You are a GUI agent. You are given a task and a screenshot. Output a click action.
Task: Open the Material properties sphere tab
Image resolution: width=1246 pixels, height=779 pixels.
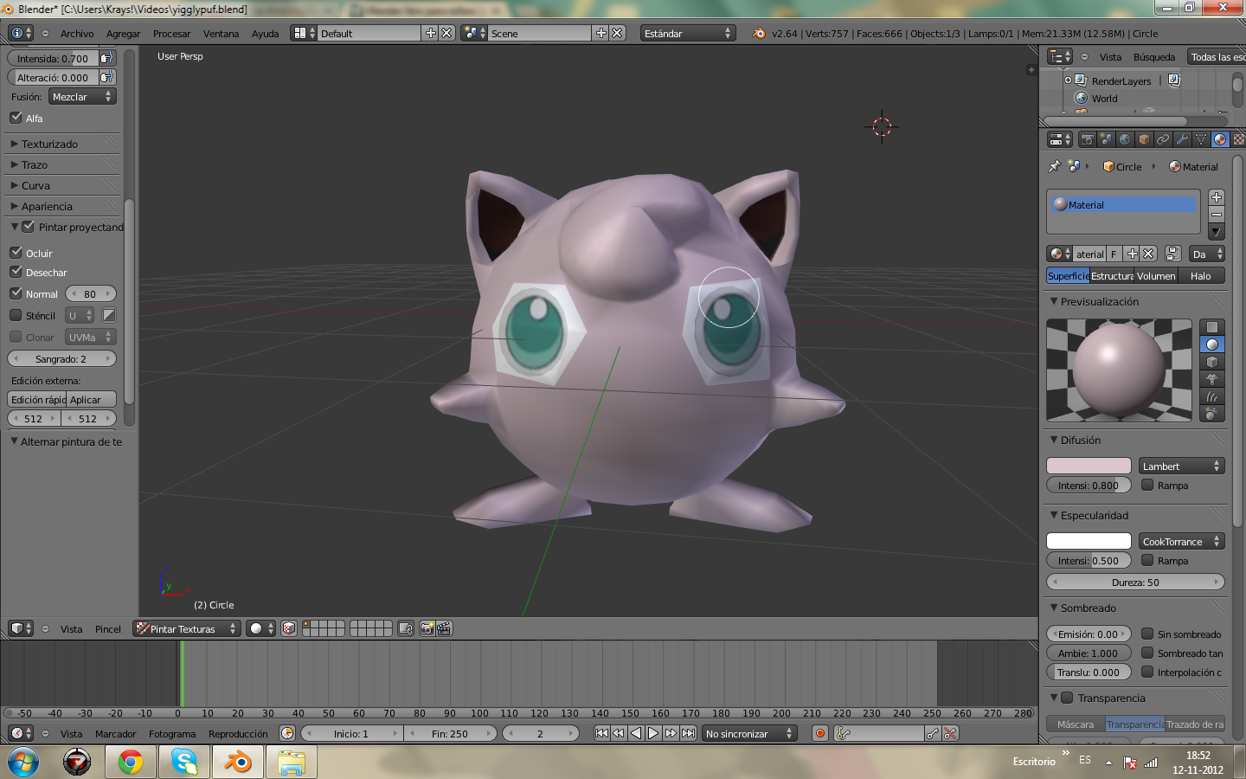point(1220,139)
